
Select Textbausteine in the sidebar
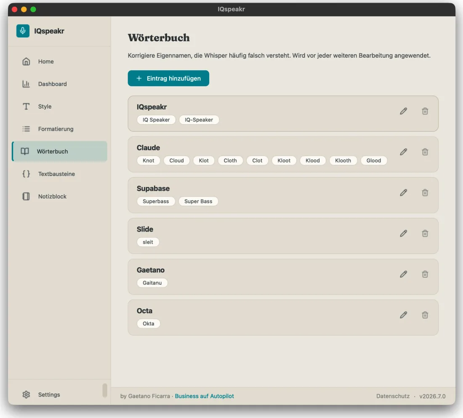[59, 174]
